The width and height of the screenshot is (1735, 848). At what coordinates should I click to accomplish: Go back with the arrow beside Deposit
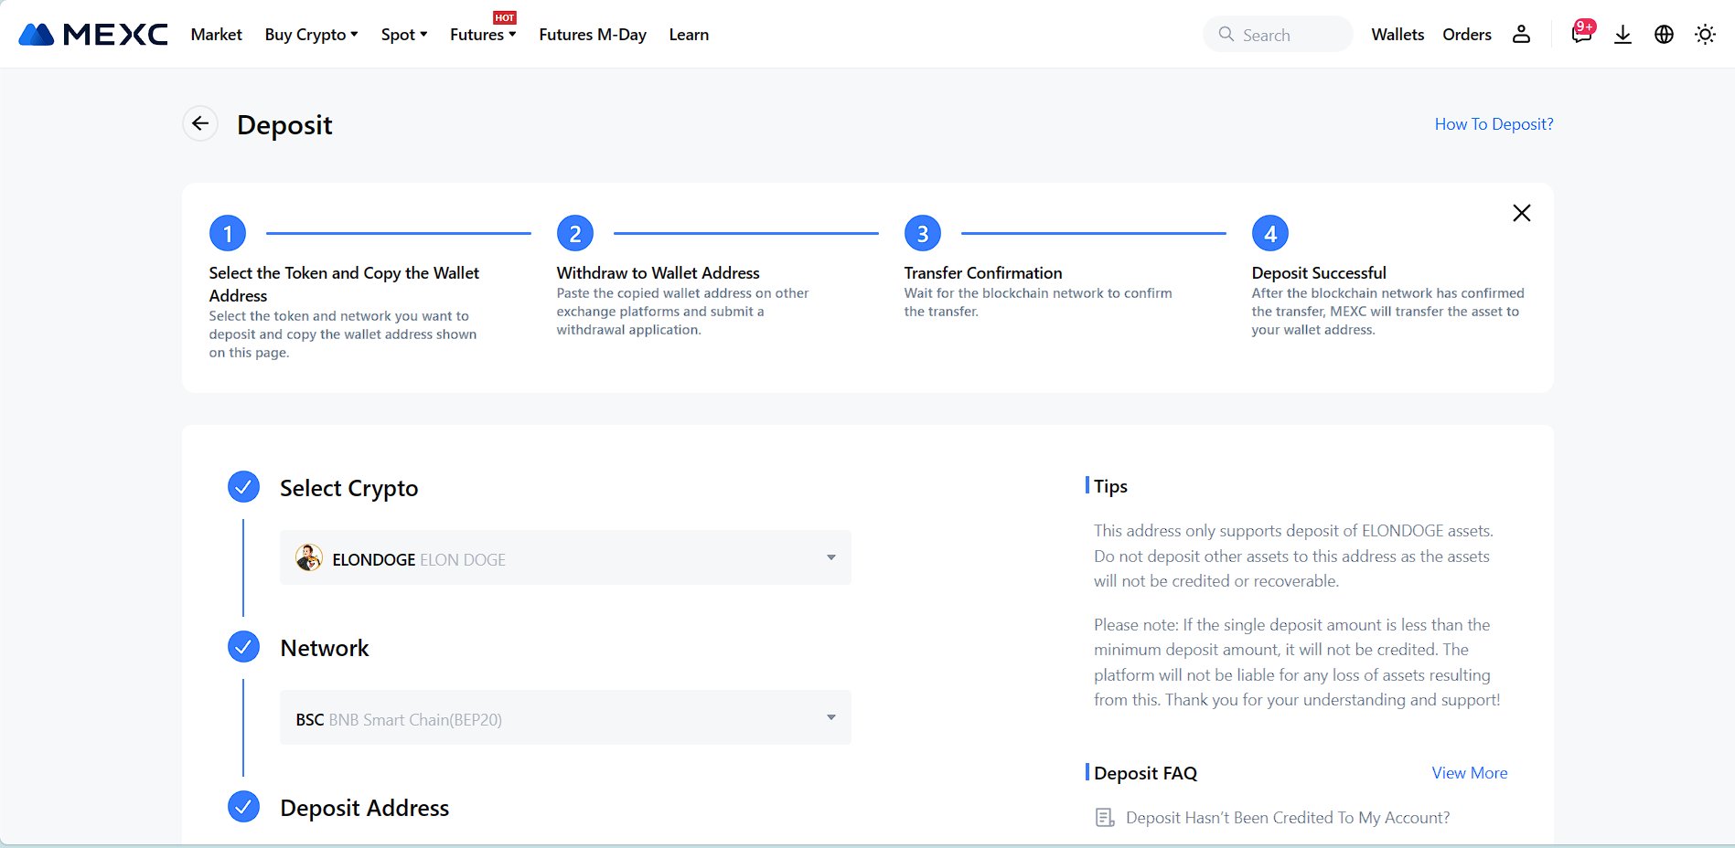200,123
